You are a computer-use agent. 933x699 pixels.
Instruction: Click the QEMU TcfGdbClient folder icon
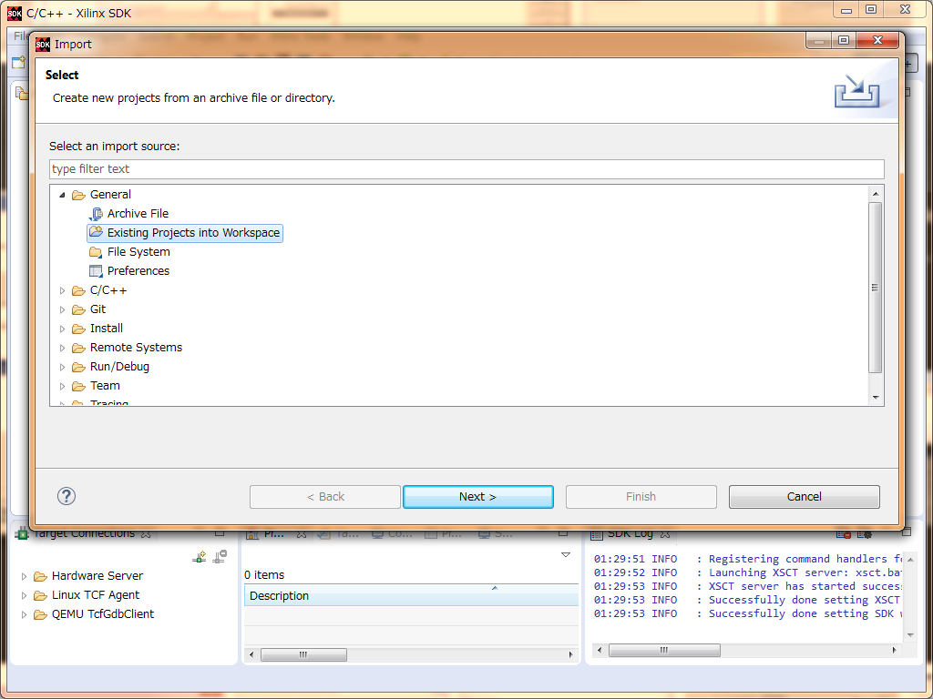pyautogui.click(x=40, y=614)
